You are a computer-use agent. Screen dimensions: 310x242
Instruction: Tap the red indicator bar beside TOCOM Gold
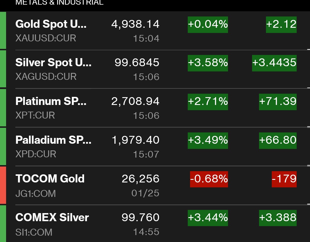3,185
